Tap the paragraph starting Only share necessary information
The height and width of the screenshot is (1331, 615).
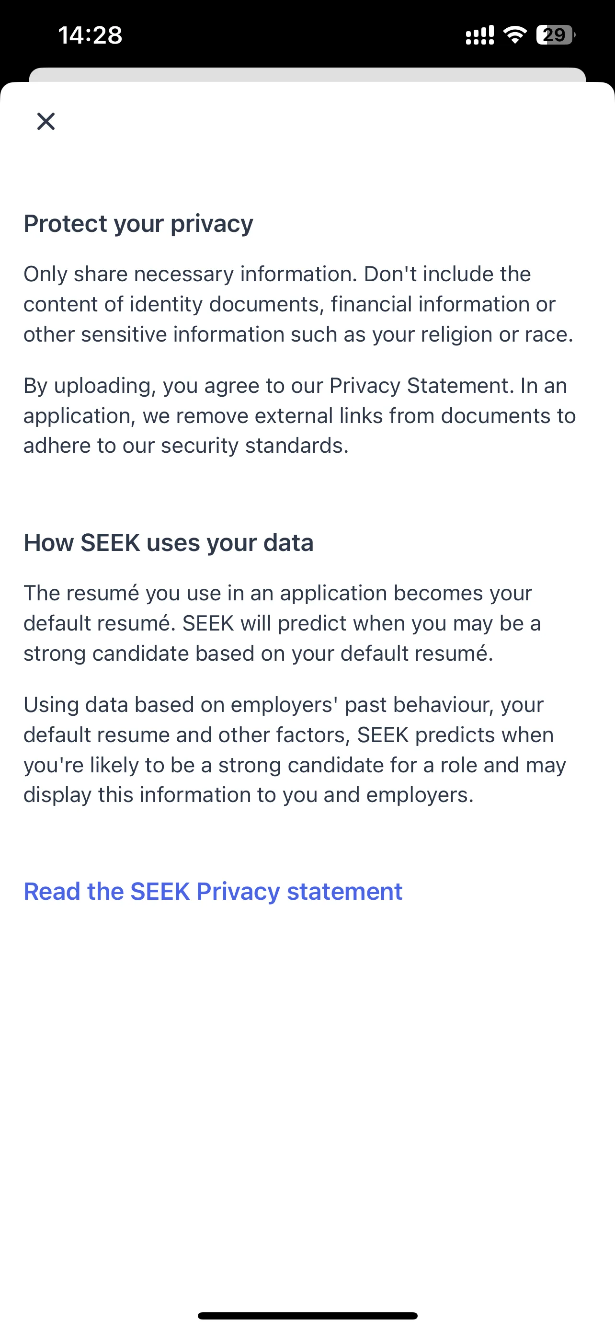(x=298, y=304)
